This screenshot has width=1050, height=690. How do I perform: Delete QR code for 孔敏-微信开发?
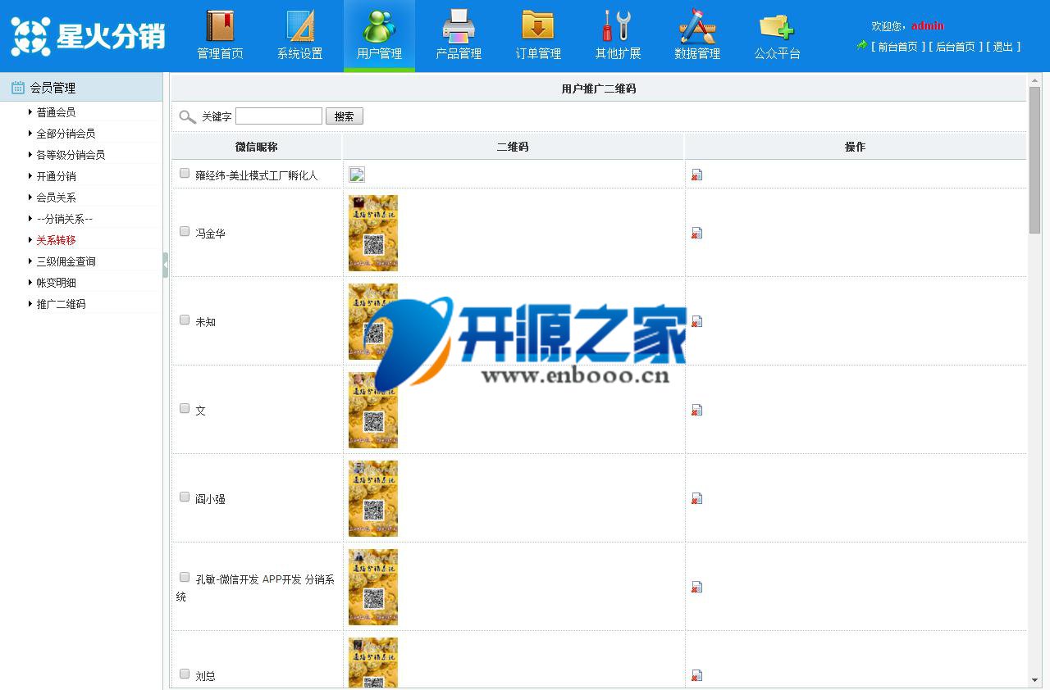tap(696, 587)
